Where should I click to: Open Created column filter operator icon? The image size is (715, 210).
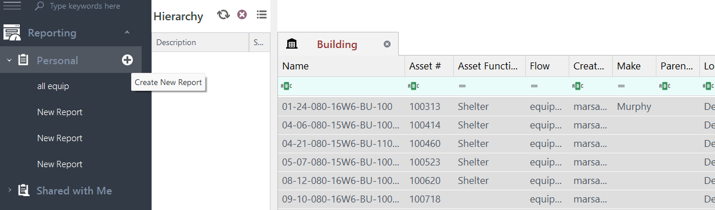point(578,86)
